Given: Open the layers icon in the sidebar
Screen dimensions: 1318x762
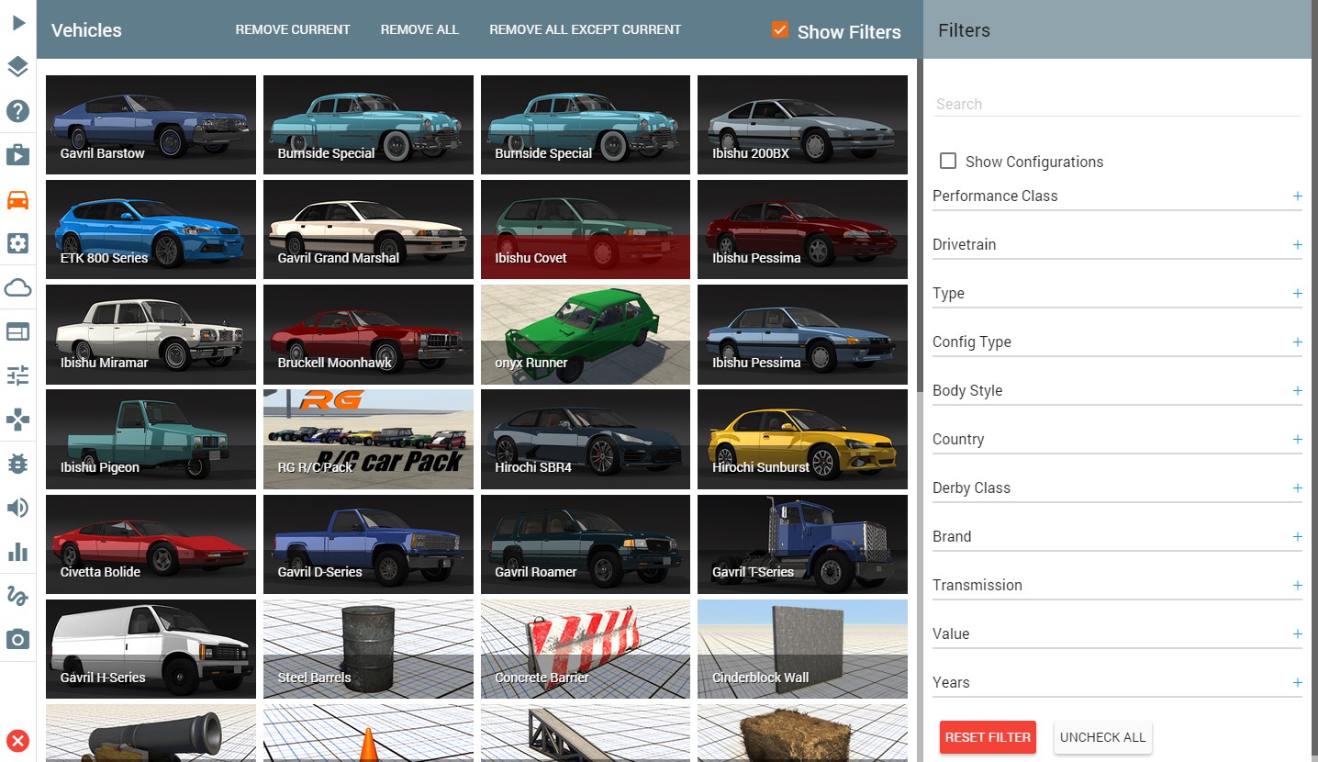Looking at the screenshot, I should 17,67.
